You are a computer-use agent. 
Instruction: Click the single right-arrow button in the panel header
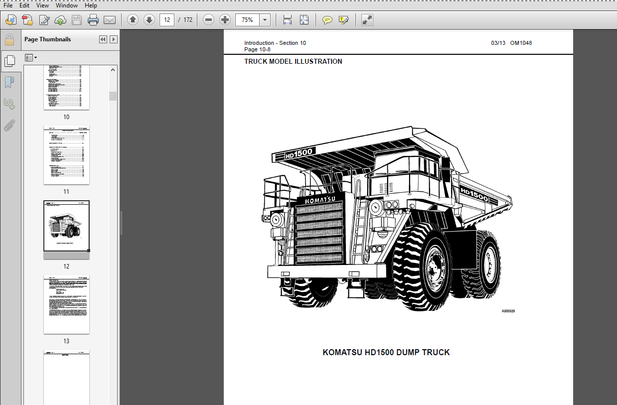click(114, 39)
